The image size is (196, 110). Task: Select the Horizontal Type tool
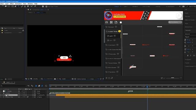[18, 6]
